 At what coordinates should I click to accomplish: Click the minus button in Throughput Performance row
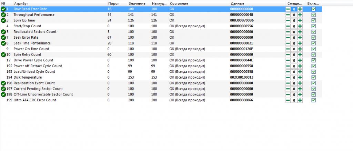point(288,15)
